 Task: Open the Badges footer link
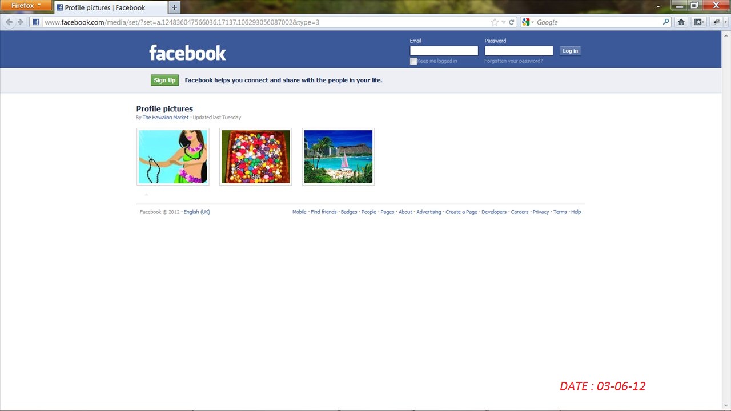click(349, 212)
